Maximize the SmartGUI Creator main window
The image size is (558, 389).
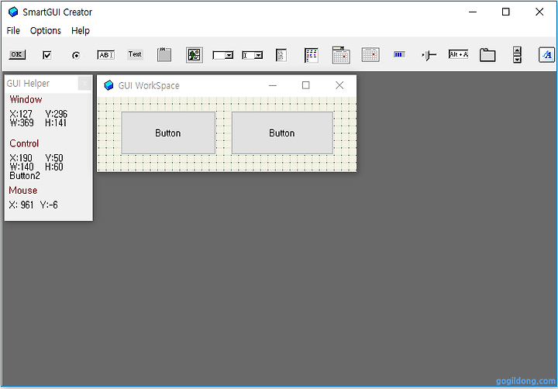(x=505, y=12)
